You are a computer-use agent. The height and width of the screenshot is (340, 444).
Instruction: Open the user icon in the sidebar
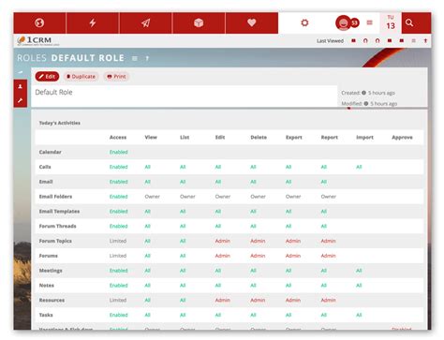click(21, 86)
